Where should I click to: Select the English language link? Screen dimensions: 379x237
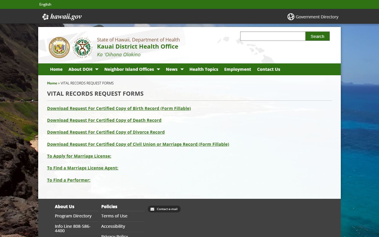point(45,4)
